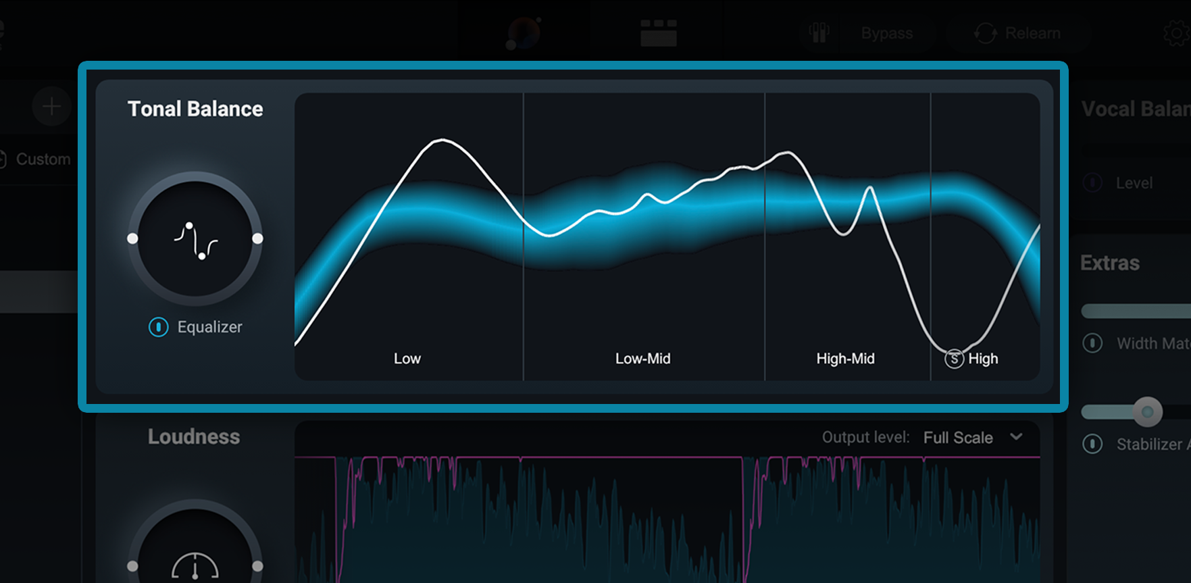Select the Low-Mid band label

[643, 359]
